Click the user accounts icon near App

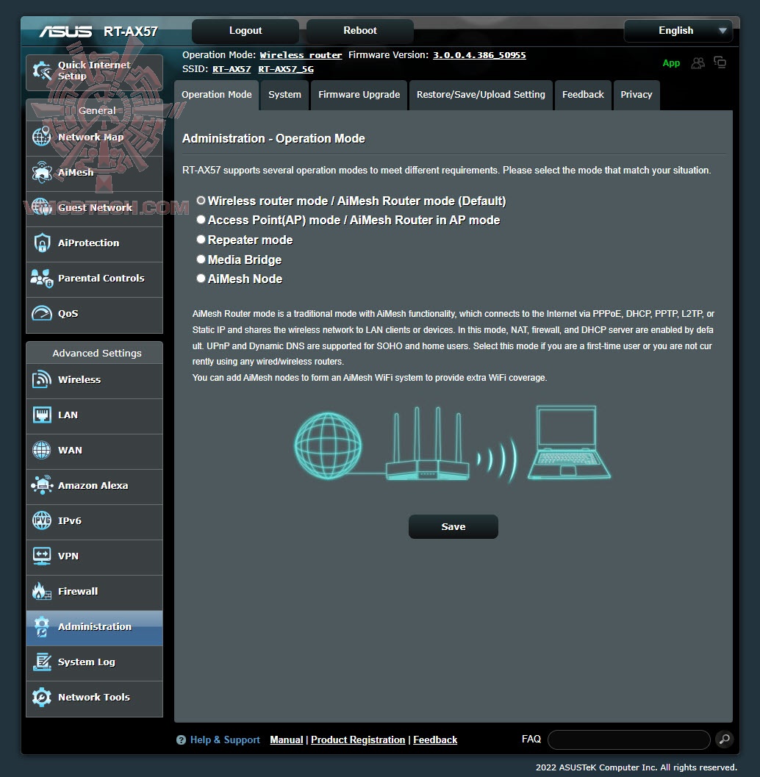pyautogui.click(x=698, y=63)
